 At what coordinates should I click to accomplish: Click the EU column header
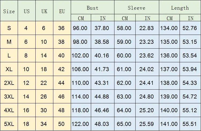click(x=62, y=11)
